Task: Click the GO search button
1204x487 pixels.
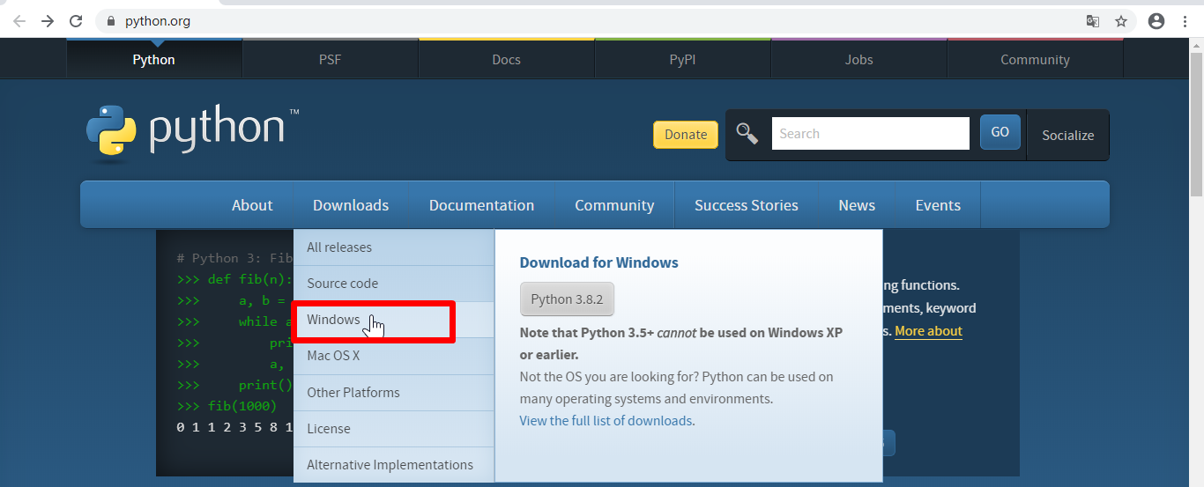Action: pos(1000,132)
